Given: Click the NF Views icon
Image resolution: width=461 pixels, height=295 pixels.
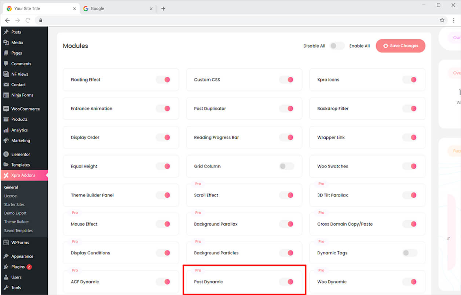Looking at the screenshot, I should (6, 74).
